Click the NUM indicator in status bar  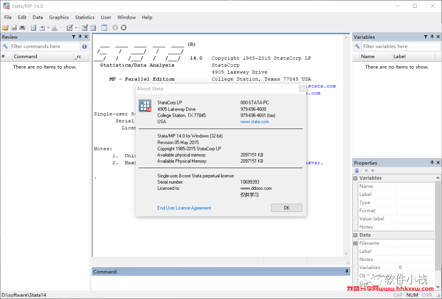(x=413, y=295)
